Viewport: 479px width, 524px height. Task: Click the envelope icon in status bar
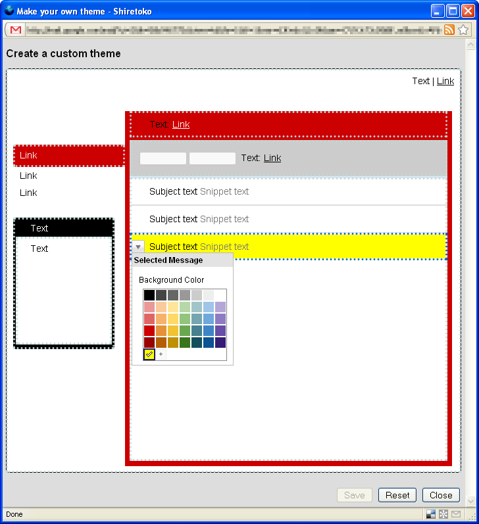(x=456, y=514)
